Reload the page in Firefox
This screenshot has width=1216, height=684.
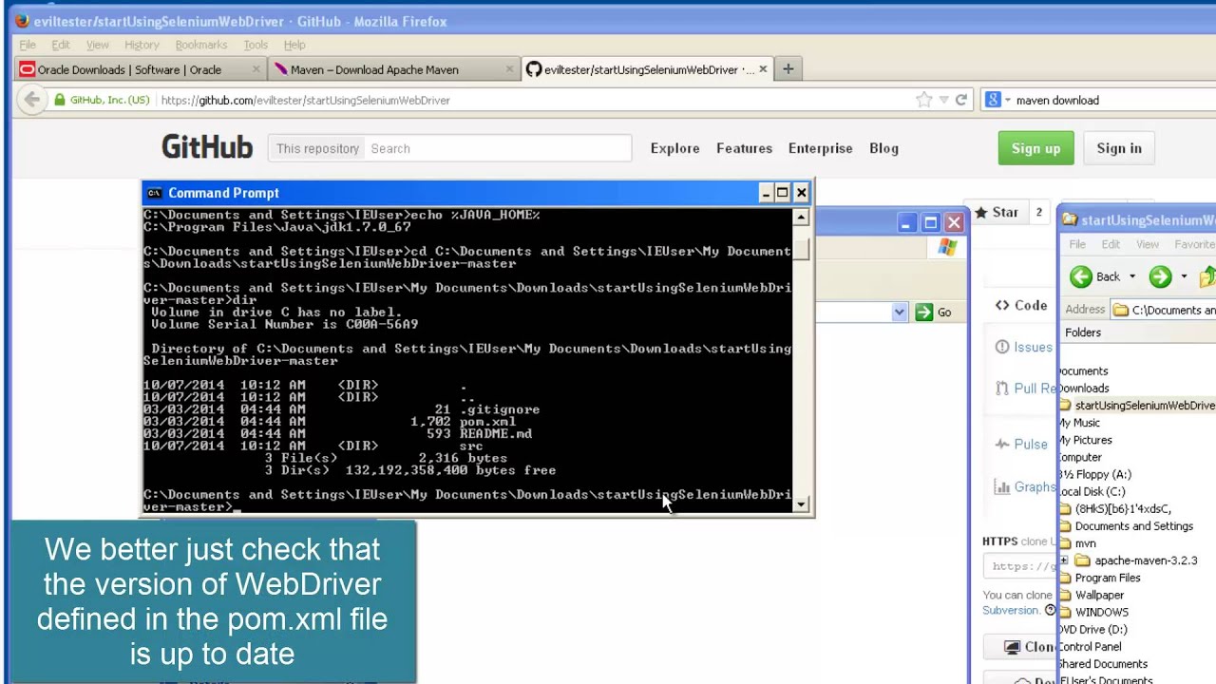point(960,100)
